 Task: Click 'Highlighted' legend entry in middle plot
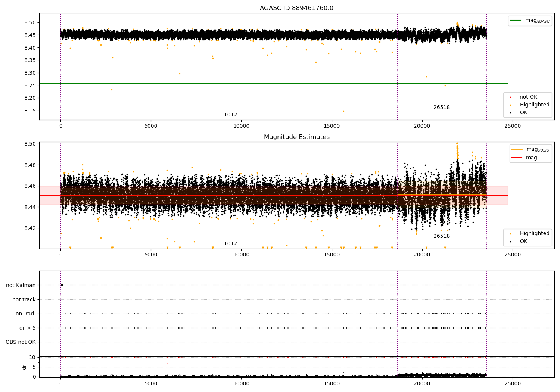tap(534, 234)
